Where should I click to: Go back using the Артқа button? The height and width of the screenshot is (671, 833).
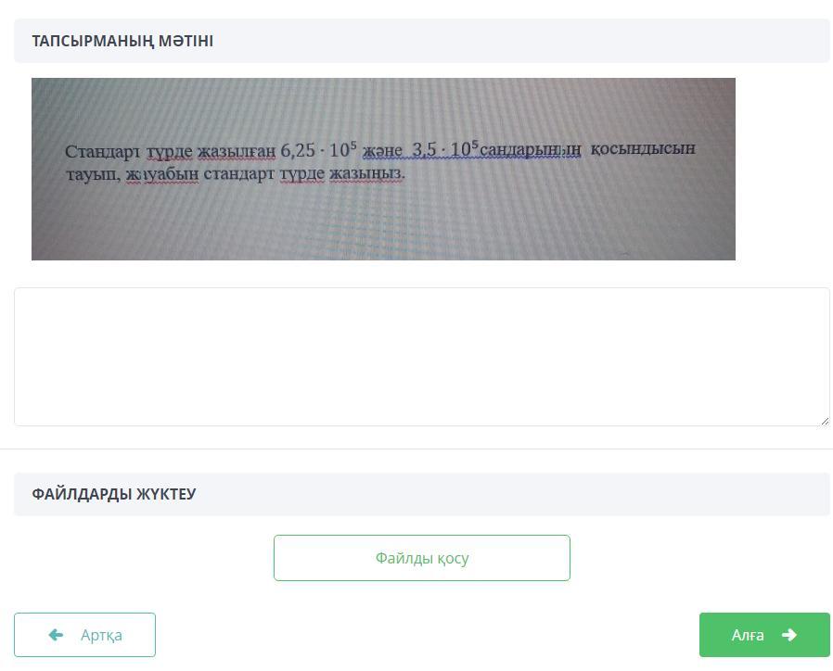tap(85, 635)
